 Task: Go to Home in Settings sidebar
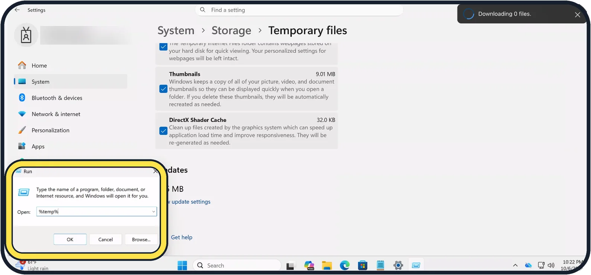pos(71,65)
